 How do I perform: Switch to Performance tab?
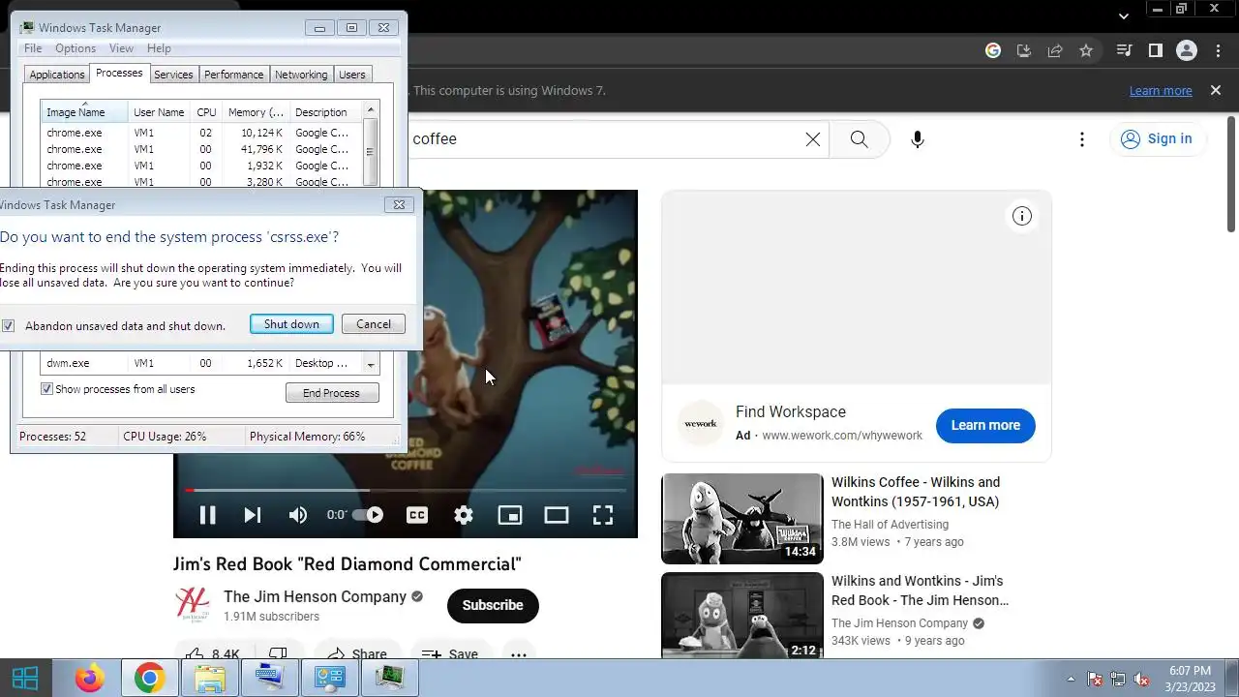[x=233, y=75]
